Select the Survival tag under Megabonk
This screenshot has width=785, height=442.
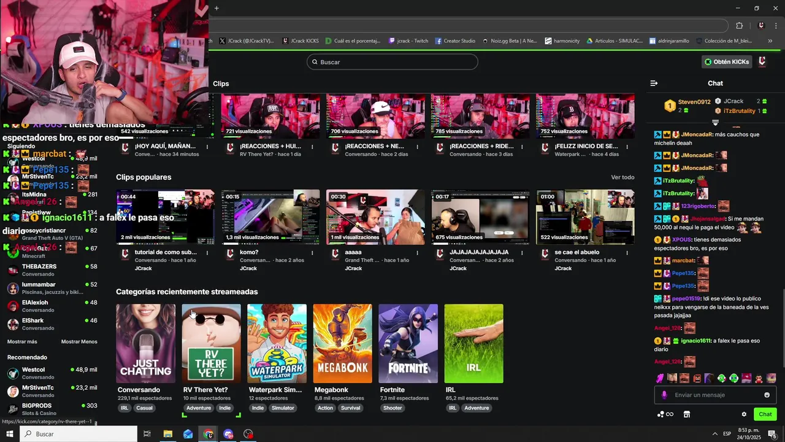click(x=351, y=408)
